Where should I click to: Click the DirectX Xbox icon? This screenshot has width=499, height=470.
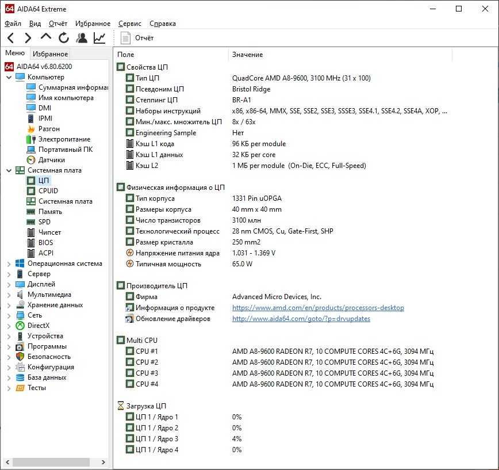click(20, 326)
